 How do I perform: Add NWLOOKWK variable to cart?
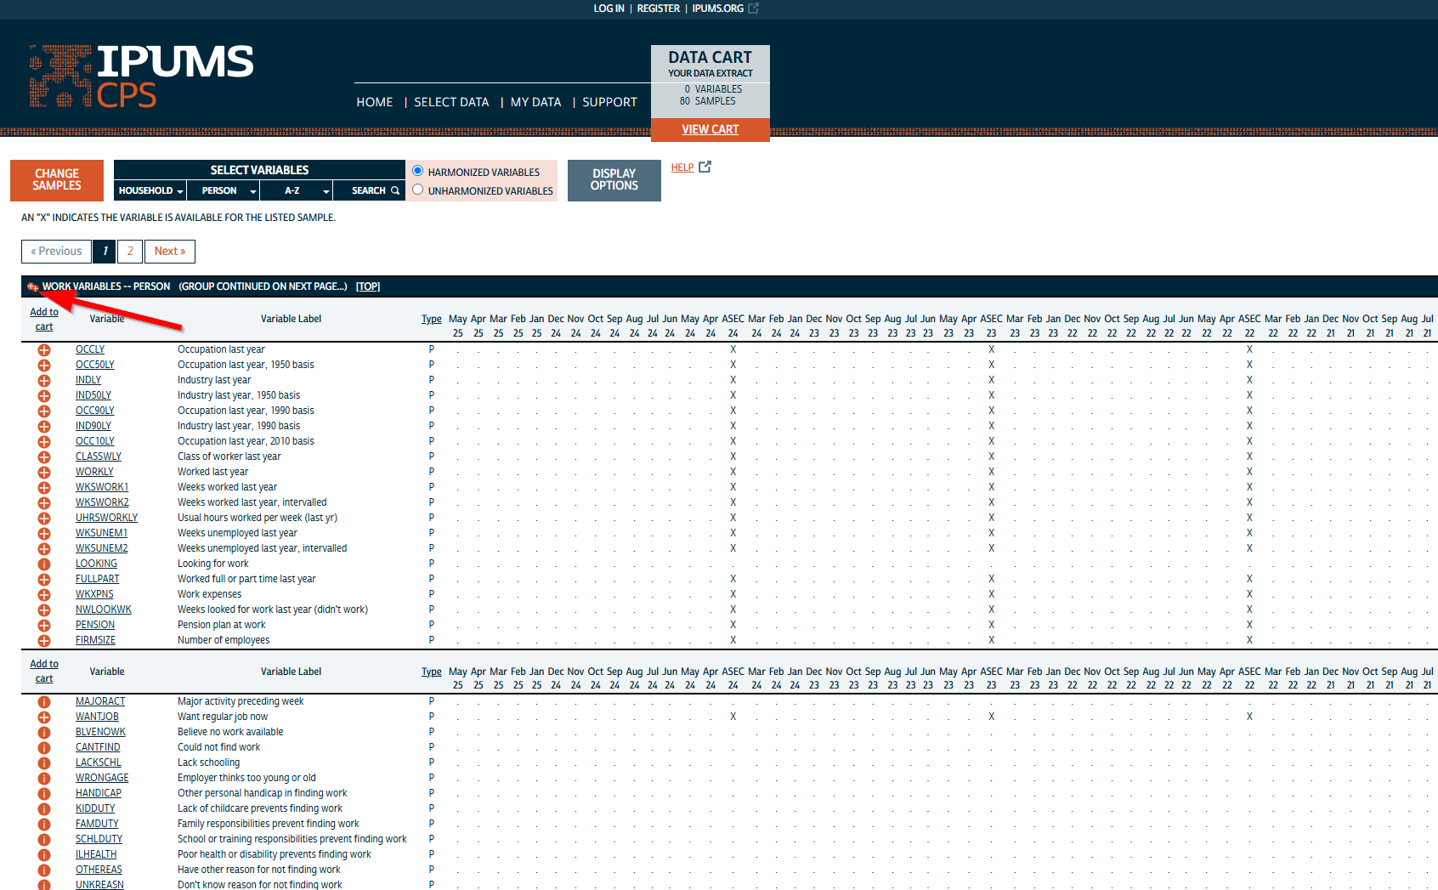(44, 610)
